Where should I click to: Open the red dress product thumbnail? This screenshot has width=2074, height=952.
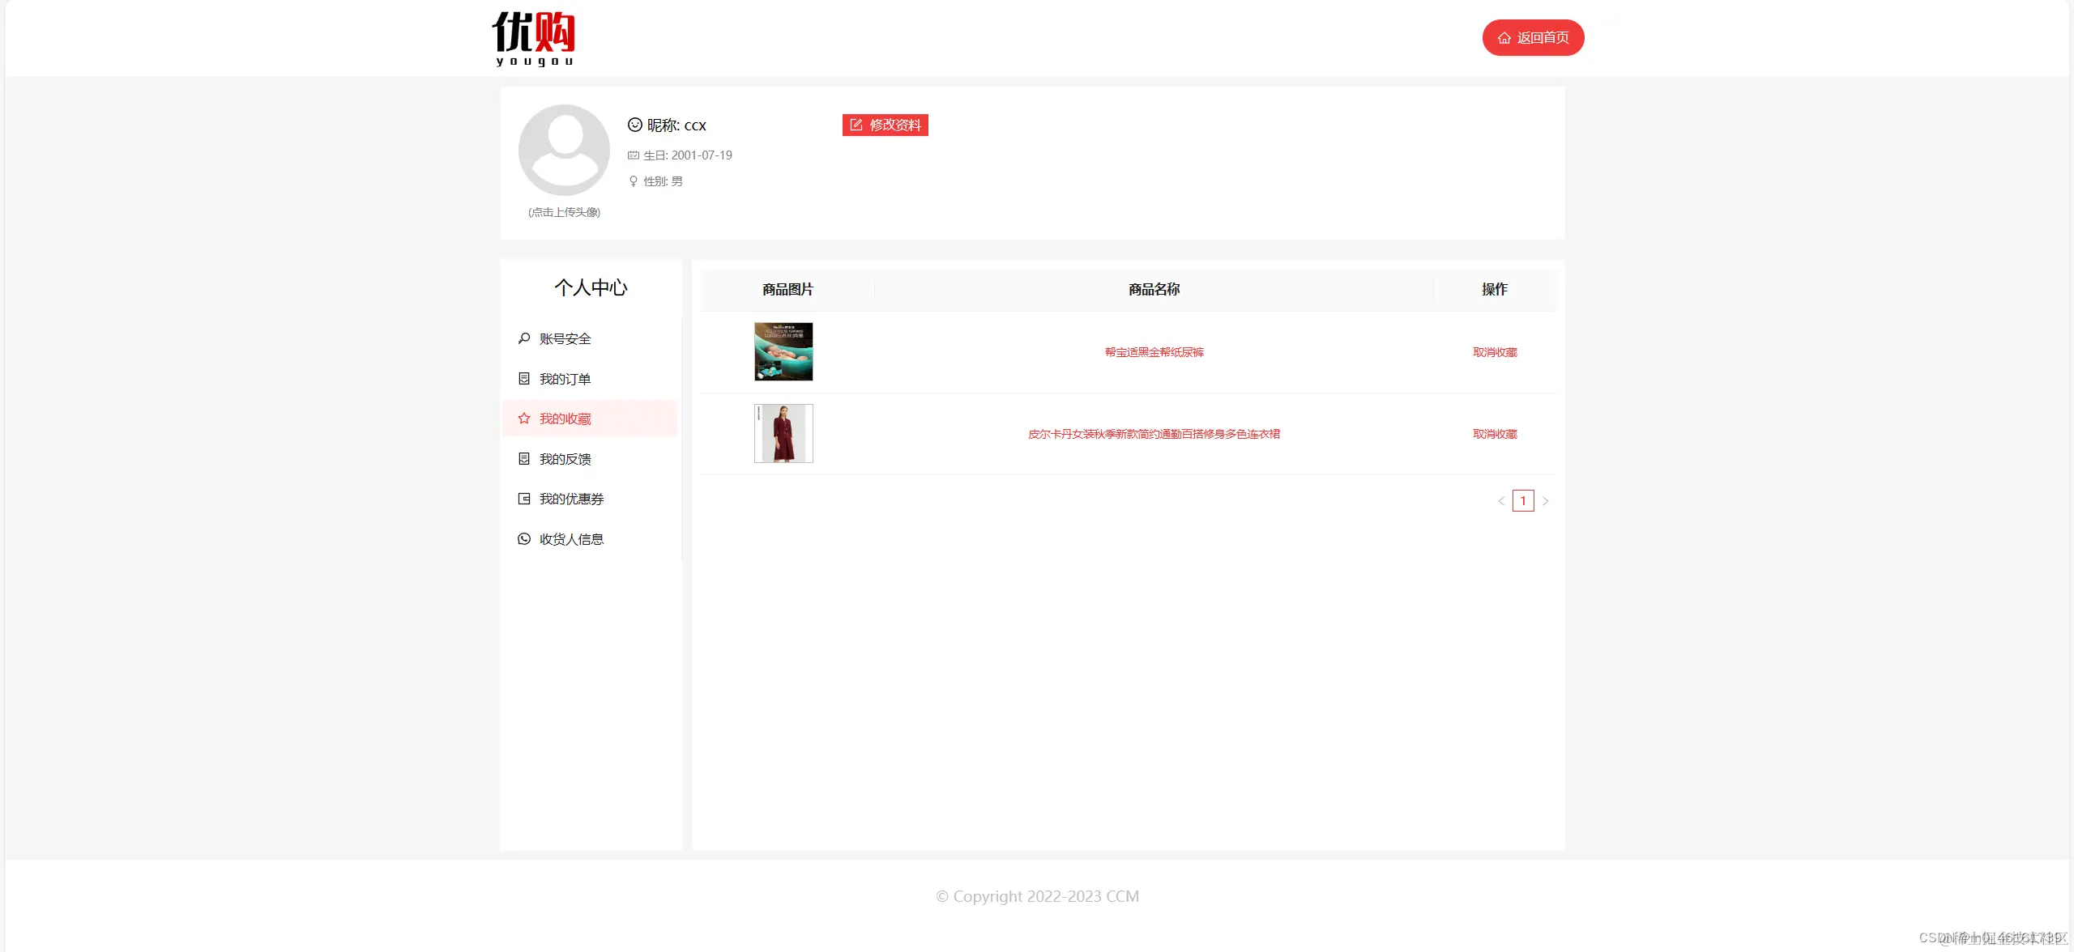tap(783, 434)
